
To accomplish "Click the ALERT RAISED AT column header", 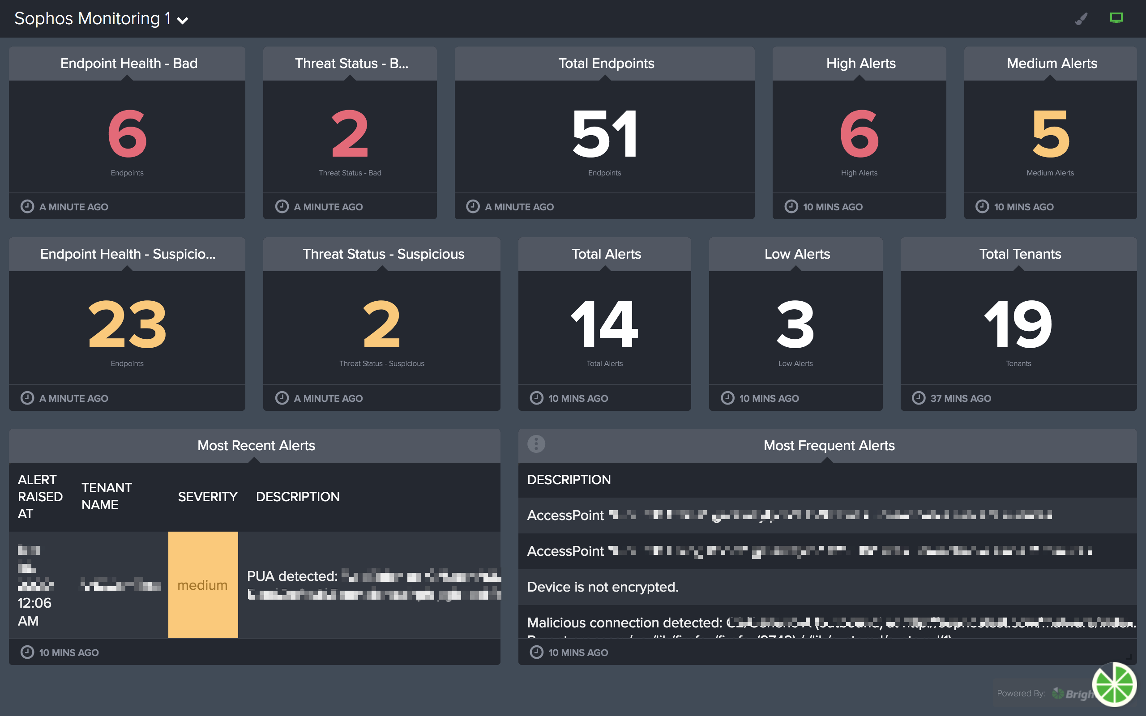I will click(x=40, y=496).
